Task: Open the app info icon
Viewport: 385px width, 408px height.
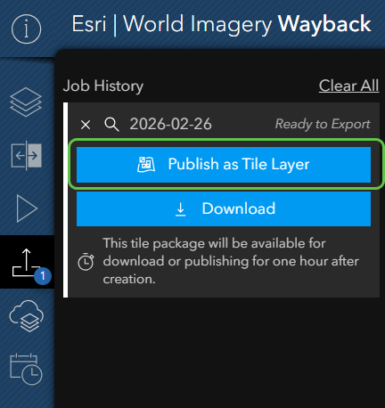Action: point(26,29)
